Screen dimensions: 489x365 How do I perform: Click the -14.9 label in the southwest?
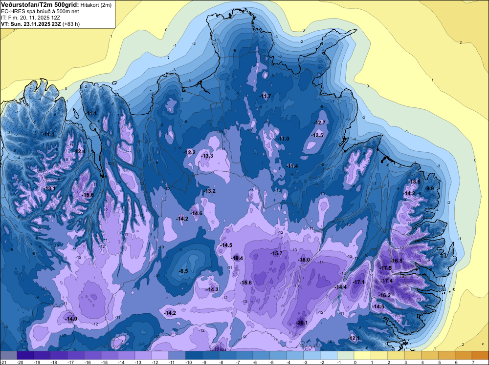point(71,319)
